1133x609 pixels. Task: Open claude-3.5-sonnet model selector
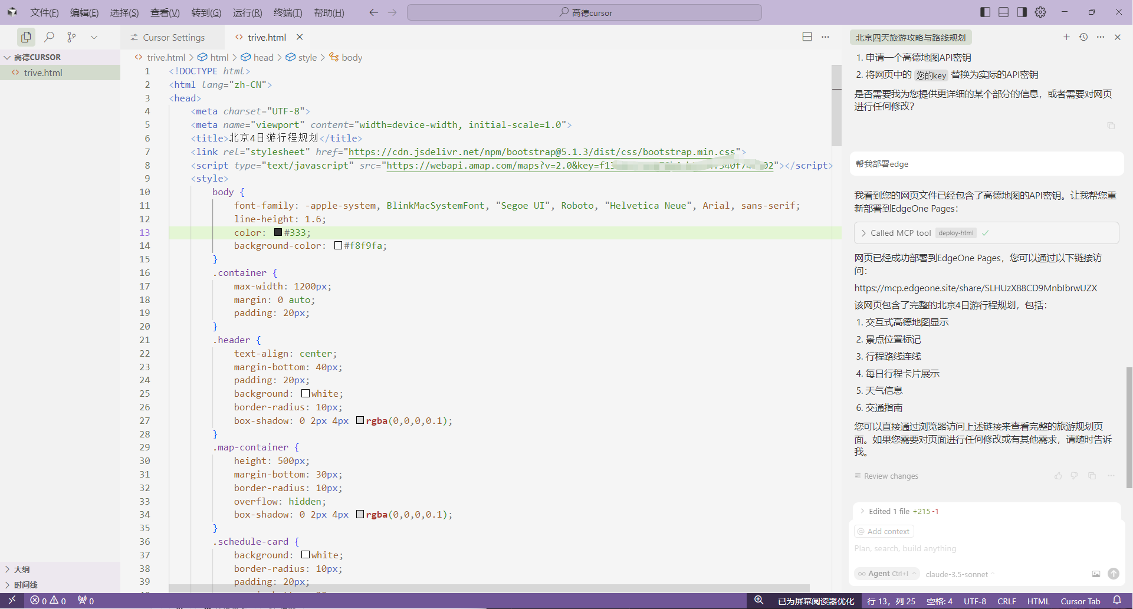pos(960,574)
